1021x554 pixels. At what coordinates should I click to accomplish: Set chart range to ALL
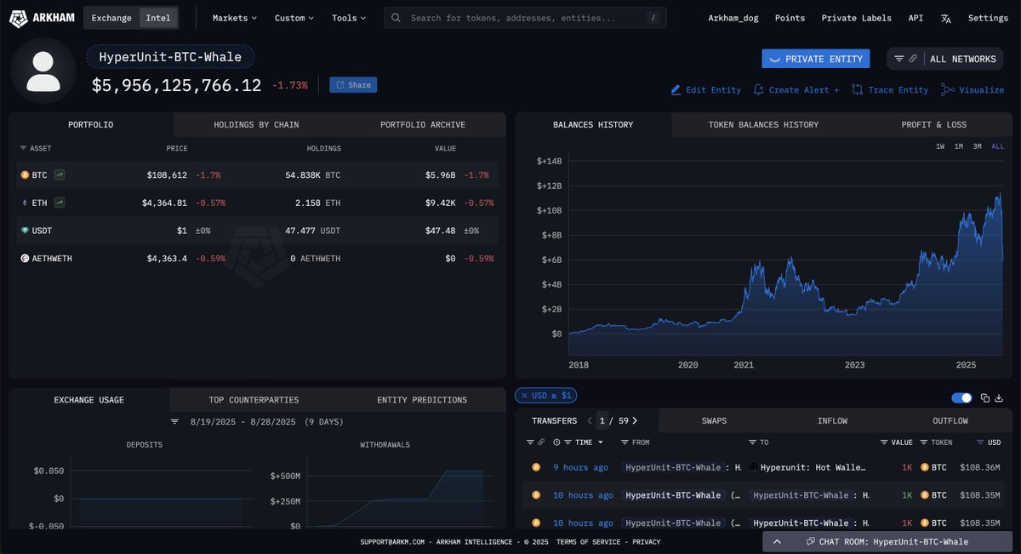coord(998,146)
